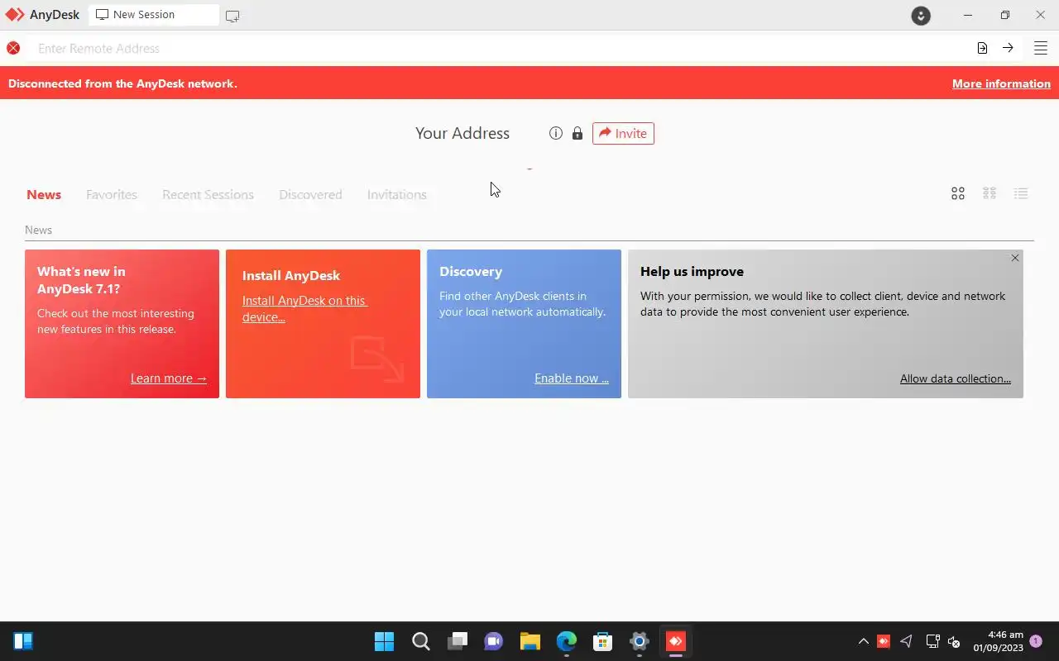Click the notification count badge
Viewport: 1059px width, 661px height.
[x=1036, y=641]
